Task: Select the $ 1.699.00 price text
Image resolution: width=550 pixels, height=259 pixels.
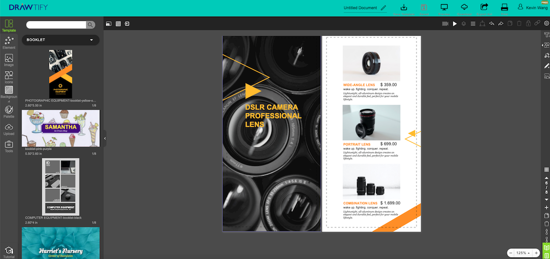Action: (391, 203)
